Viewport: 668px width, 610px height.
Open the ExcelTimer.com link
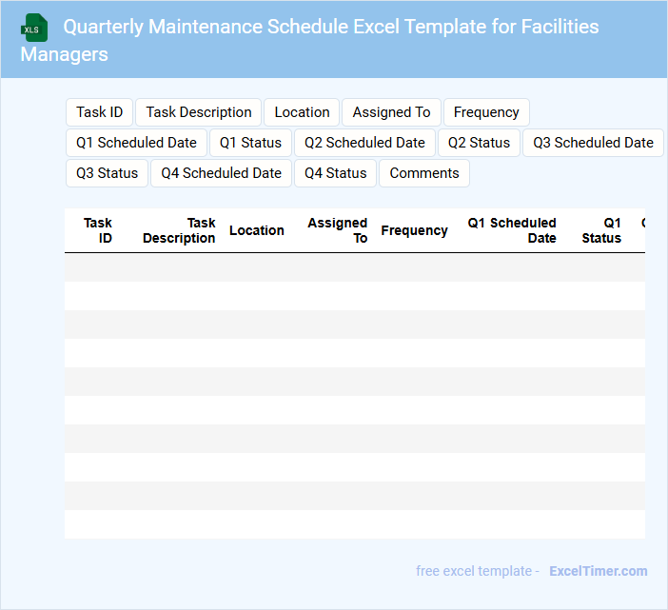pyautogui.click(x=599, y=571)
